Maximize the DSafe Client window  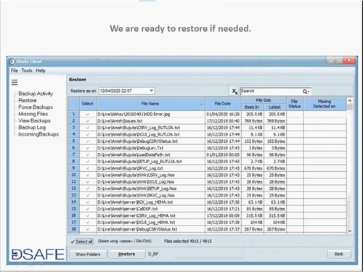point(339,60)
